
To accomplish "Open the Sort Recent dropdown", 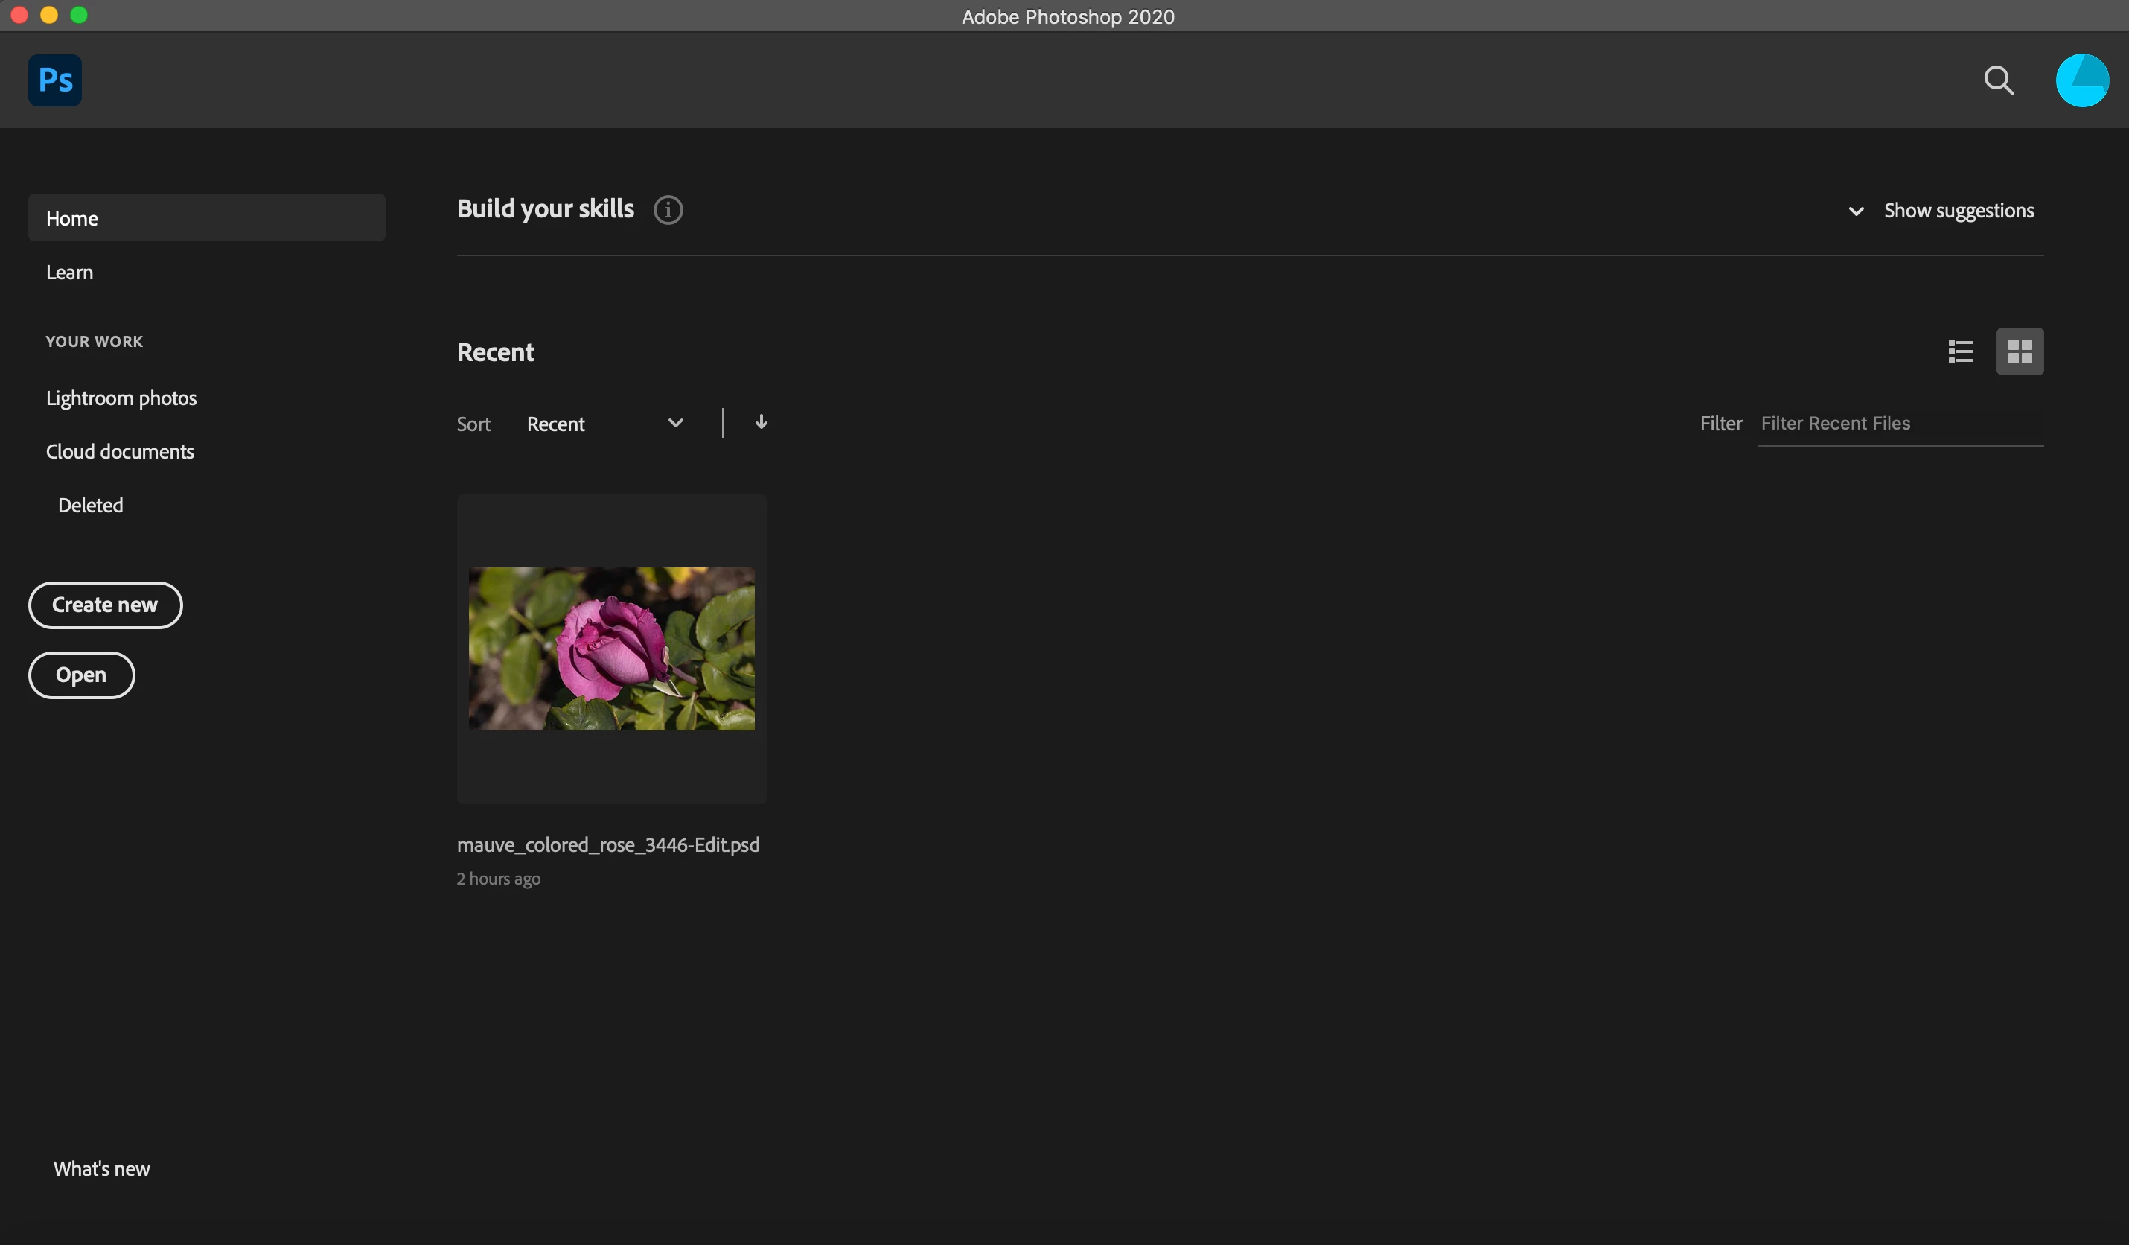I will click(604, 424).
